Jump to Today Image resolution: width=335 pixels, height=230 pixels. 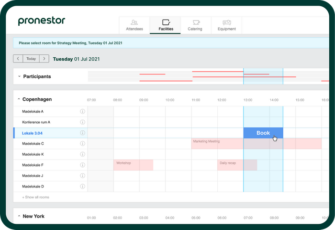coord(31,59)
